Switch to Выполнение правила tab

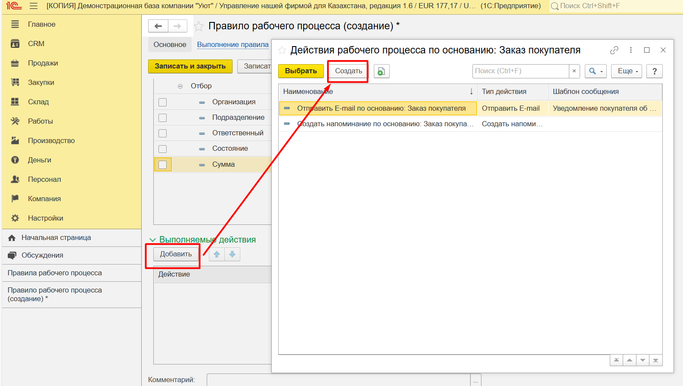233,44
